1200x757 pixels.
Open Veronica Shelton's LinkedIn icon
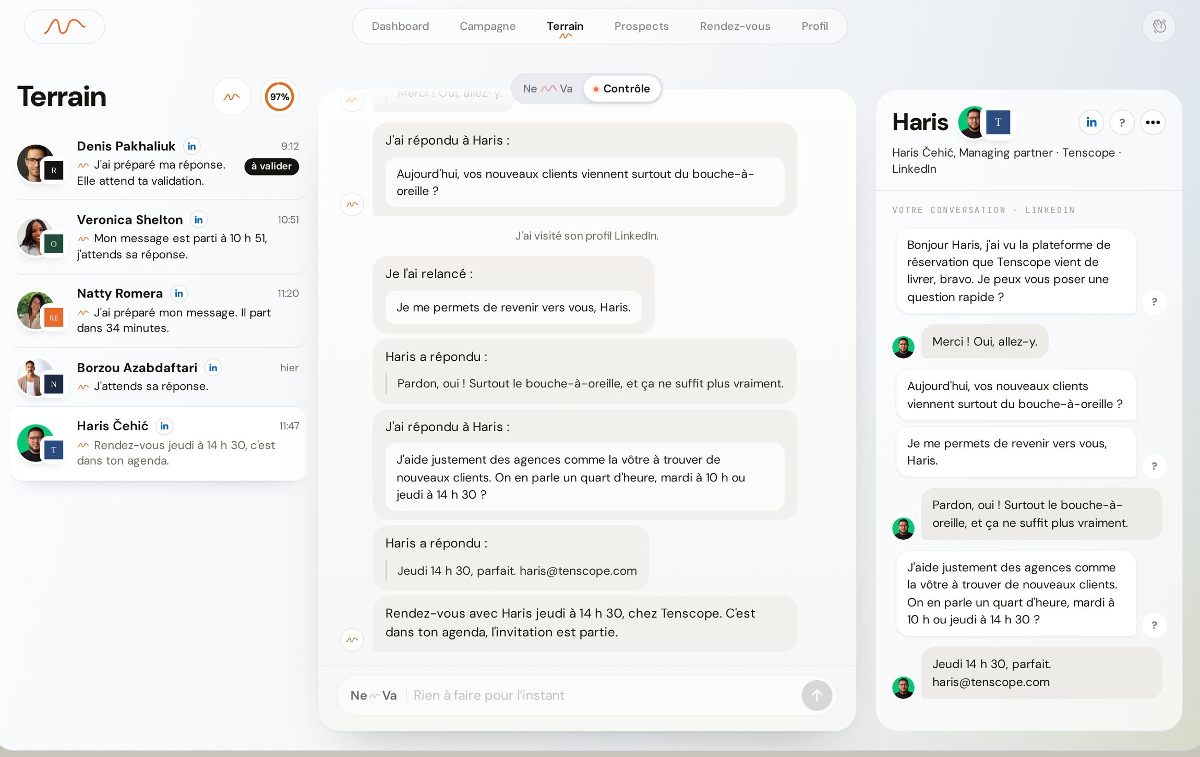tap(199, 220)
